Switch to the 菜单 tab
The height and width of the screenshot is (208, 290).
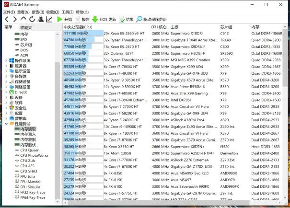click(x=8, y=27)
